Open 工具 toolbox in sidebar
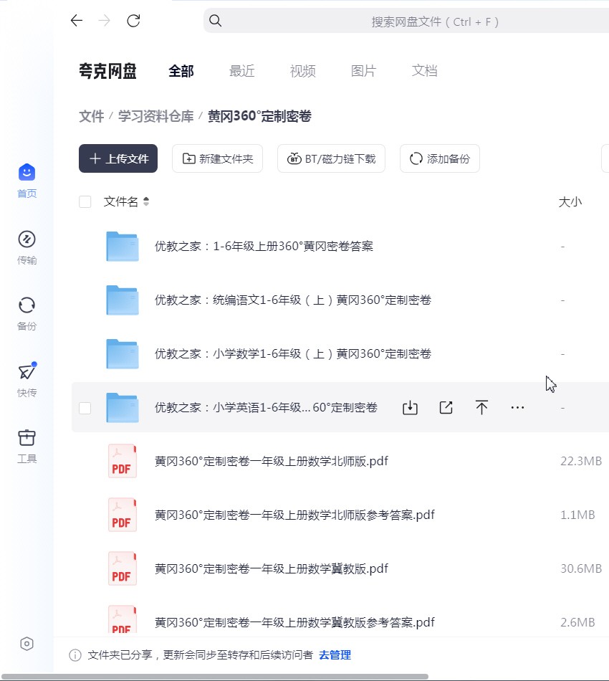This screenshot has height=681, width=609. [x=27, y=446]
